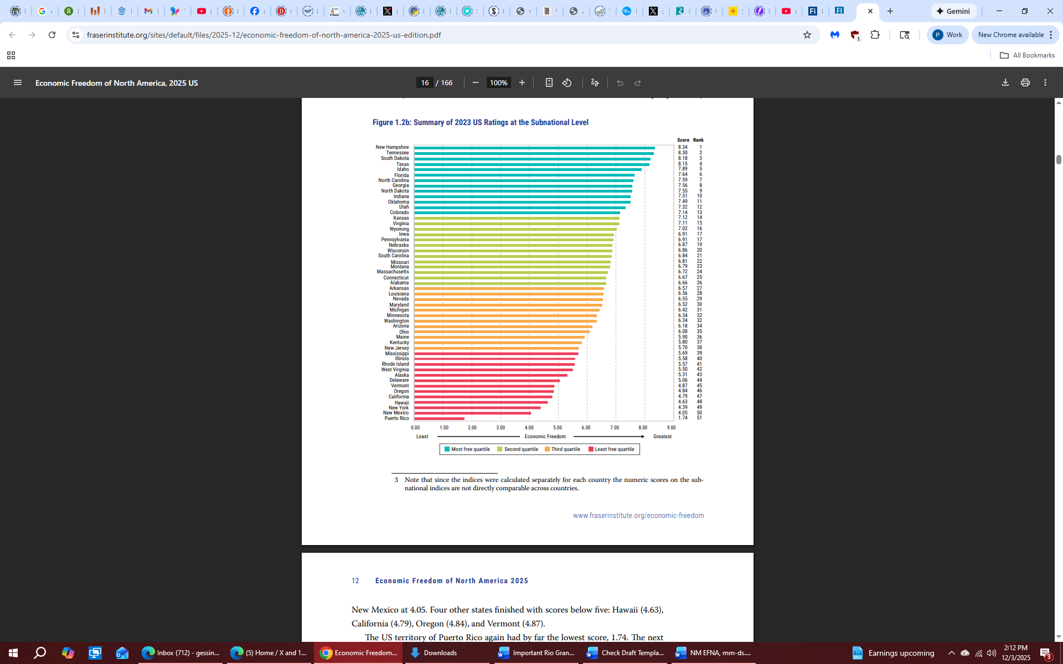Rotate the PDF counterclockwise
This screenshot has height=664, width=1063.
point(567,82)
